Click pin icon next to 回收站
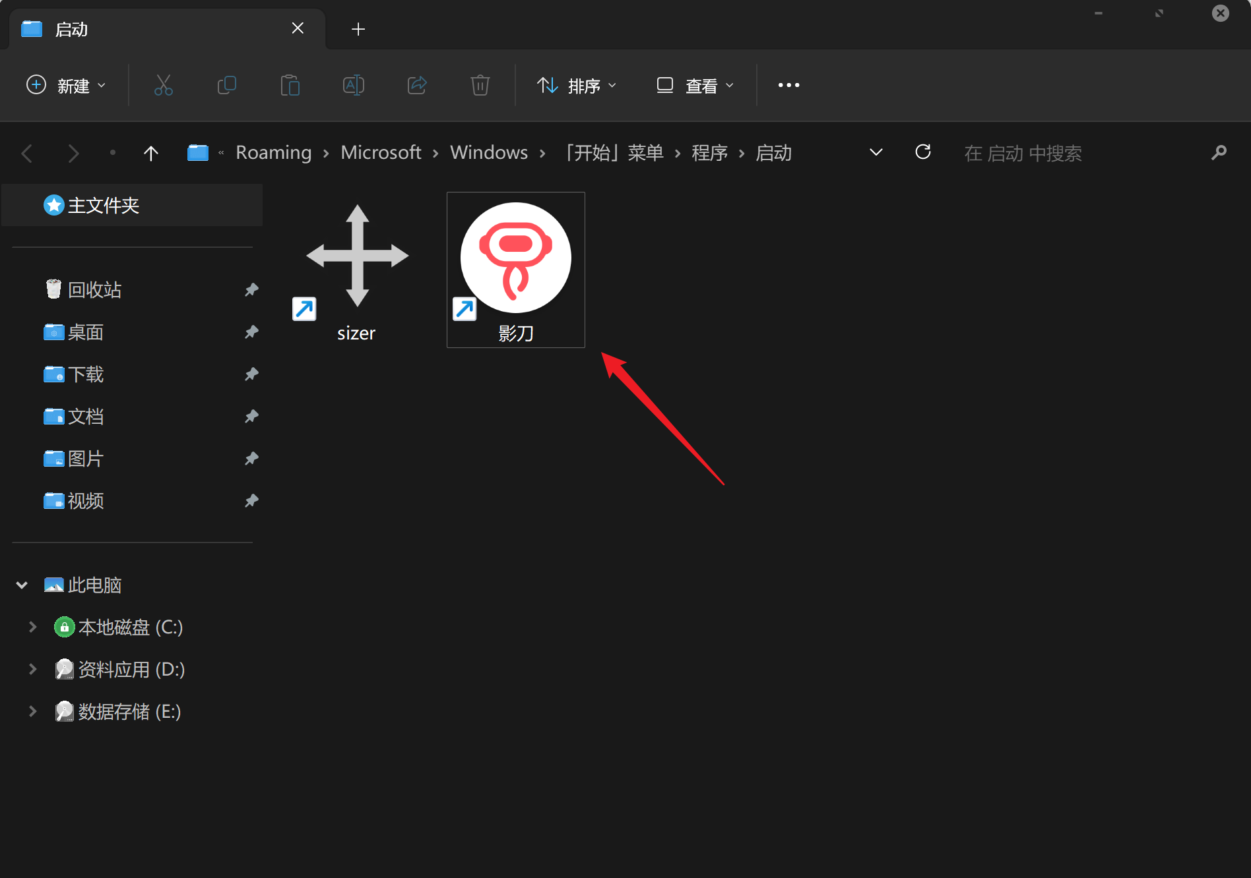Screen dimensions: 1251x878 pyautogui.click(x=251, y=290)
